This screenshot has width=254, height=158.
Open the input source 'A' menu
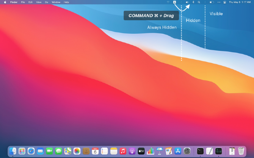point(174,2)
